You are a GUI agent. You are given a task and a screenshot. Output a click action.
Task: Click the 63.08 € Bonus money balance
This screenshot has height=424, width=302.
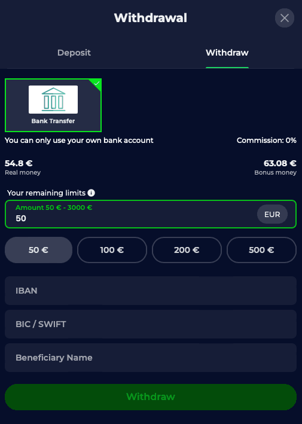tap(275, 167)
